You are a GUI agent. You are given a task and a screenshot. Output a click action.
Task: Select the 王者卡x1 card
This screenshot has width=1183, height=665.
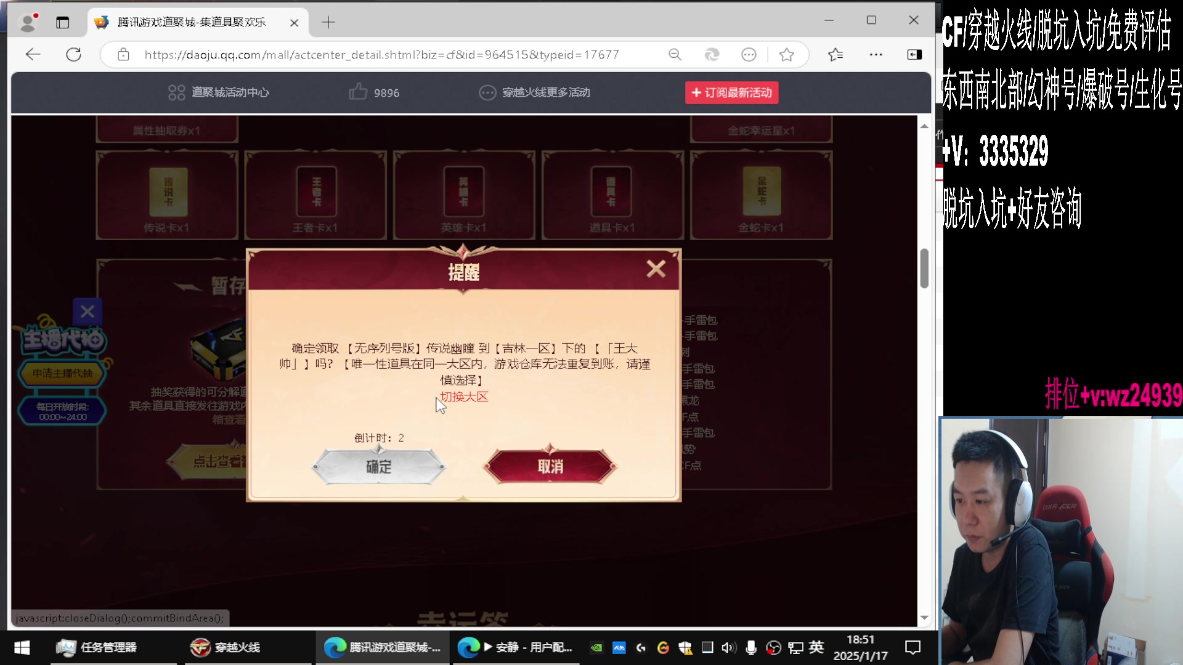click(x=315, y=195)
